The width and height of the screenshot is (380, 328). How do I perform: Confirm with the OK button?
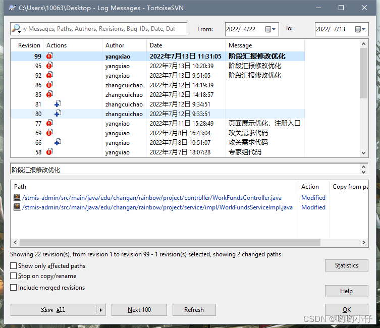point(347,310)
